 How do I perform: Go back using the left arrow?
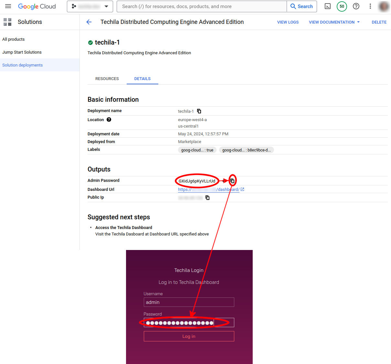[89, 22]
